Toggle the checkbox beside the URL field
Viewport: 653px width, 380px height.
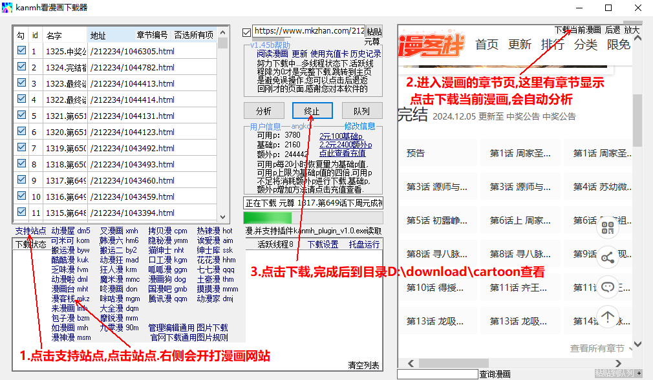[246, 32]
